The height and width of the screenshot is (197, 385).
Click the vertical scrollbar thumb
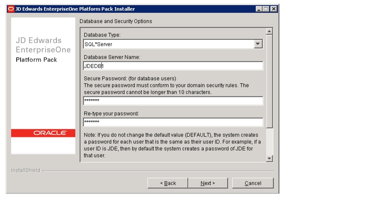pos(269,81)
